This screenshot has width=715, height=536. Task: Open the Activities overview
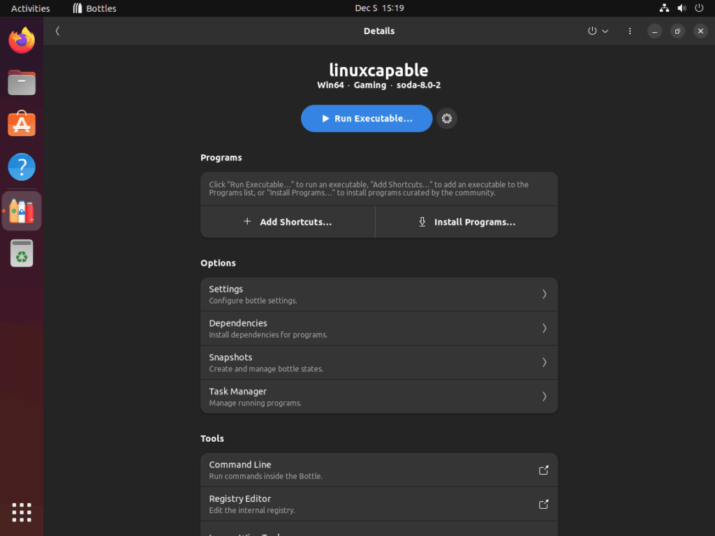tap(30, 8)
